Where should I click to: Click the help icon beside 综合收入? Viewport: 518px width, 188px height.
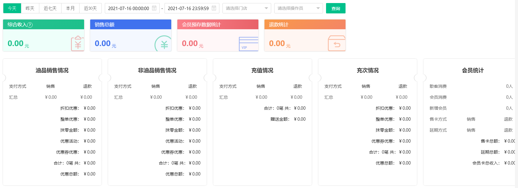pos(30,25)
